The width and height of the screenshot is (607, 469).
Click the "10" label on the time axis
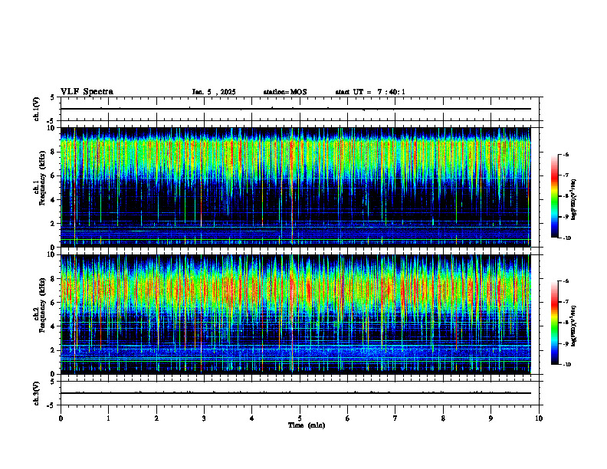(539, 418)
